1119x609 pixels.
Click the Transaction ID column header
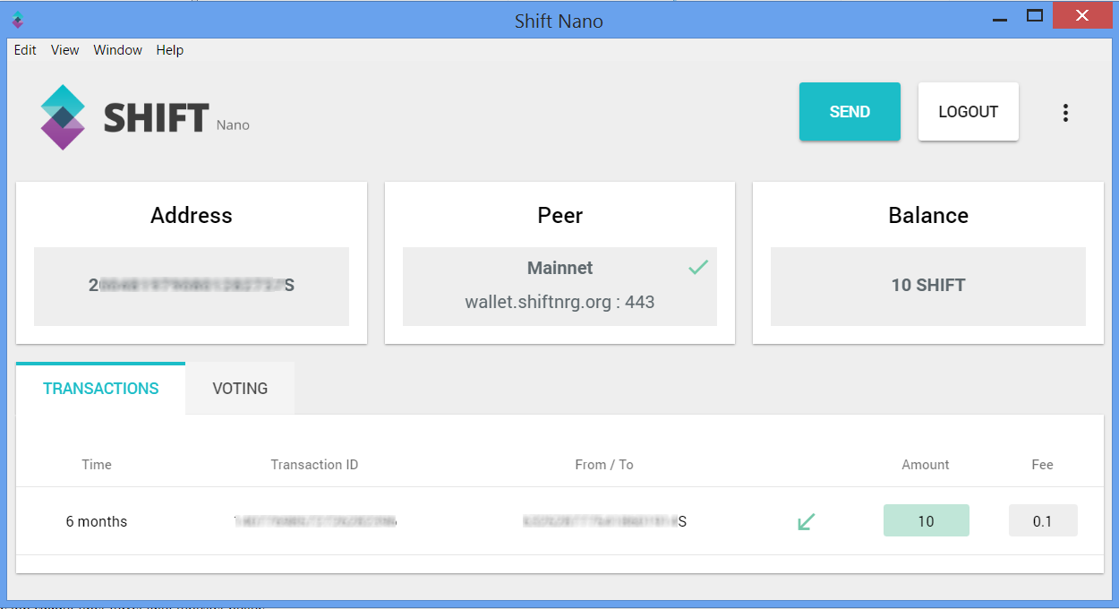tap(314, 465)
